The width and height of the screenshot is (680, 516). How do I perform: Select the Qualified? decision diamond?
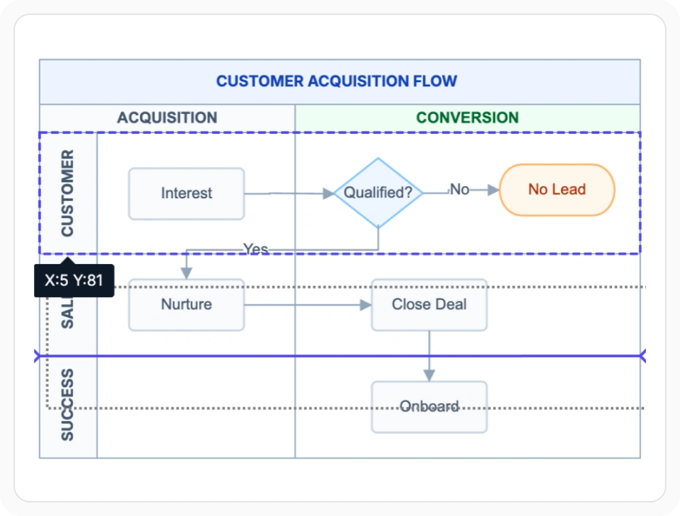coord(378,193)
